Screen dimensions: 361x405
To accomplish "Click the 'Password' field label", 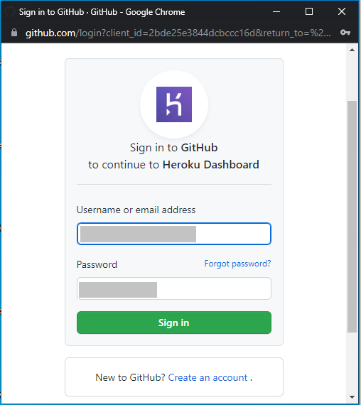I will pyautogui.click(x=97, y=264).
